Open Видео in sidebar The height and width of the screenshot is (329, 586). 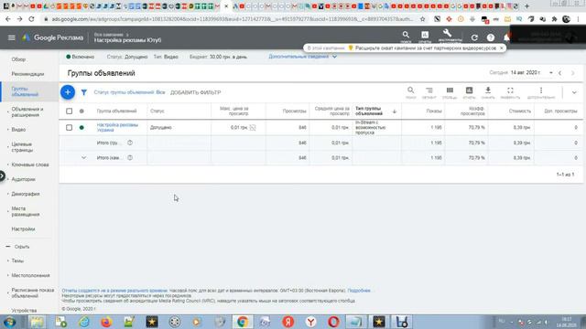coord(18,130)
